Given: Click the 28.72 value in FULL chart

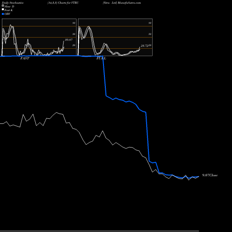Looking at the screenshot, I should tap(145, 46).
